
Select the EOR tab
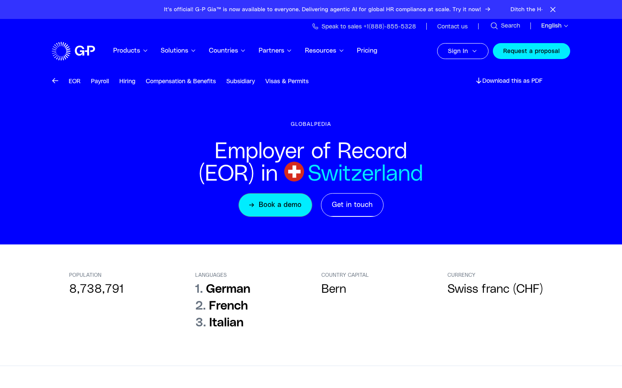pos(75,81)
